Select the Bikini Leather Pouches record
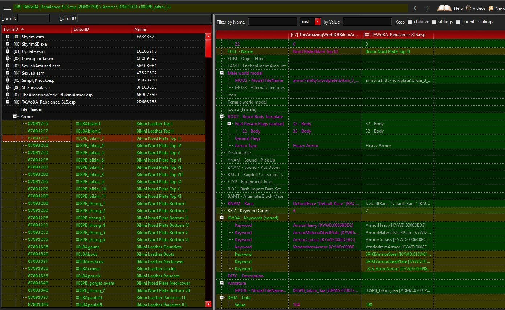The width and height of the screenshot is (505, 310). tap(103, 276)
